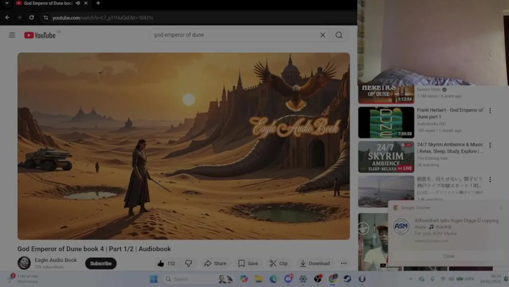Open options menu for God Emperor part 1 video
This screenshot has width=509, height=287.
pos(490,111)
